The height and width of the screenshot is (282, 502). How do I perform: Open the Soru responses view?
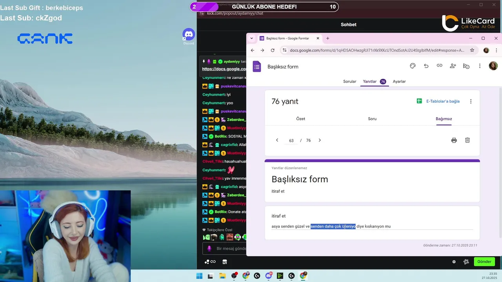click(x=372, y=119)
